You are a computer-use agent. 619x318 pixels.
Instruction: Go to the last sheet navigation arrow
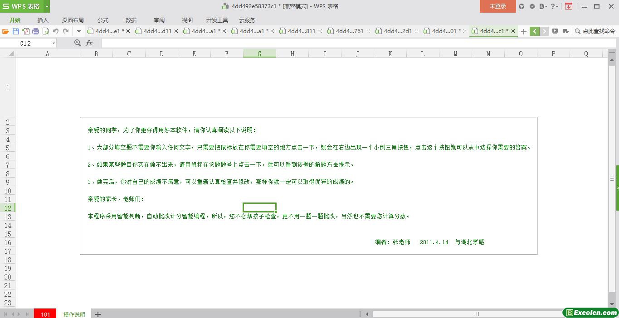point(28,314)
